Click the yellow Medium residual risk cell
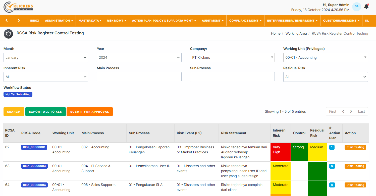 click(x=317, y=152)
